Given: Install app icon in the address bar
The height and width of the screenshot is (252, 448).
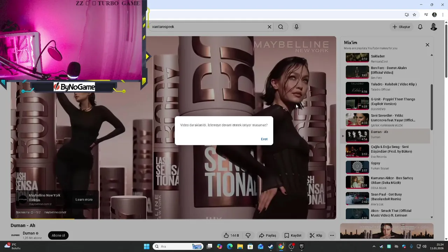Looking at the screenshot, I should pos(407,15).
